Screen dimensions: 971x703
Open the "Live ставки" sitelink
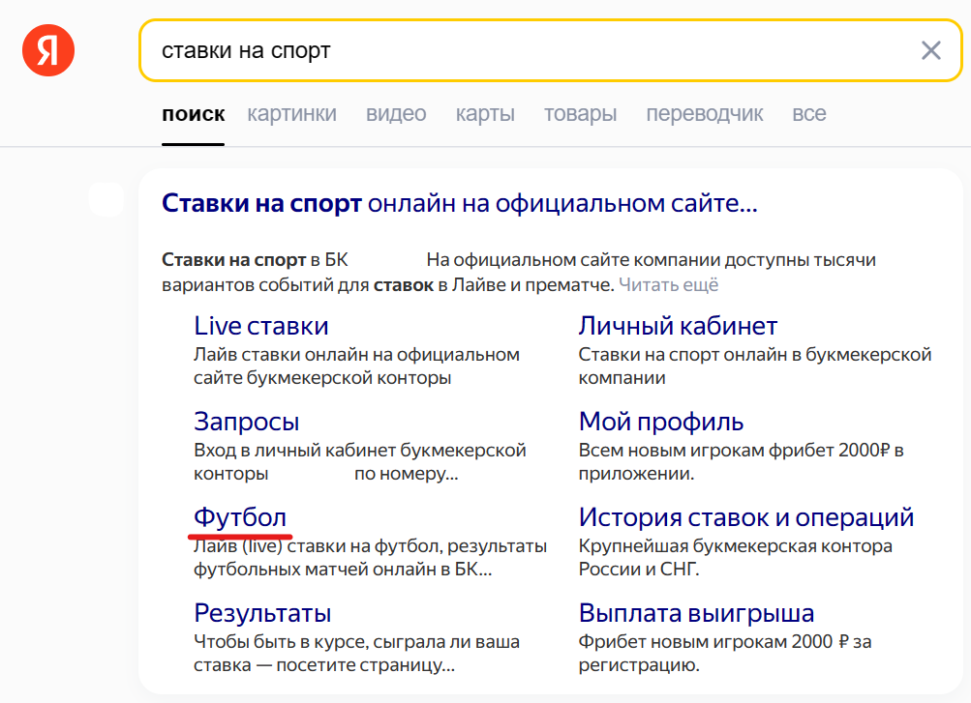[261, 326]
